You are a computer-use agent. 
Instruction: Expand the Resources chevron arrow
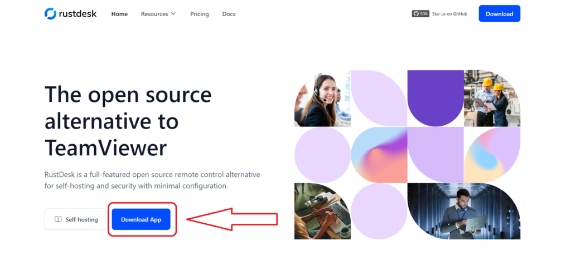tap(173, 13)
